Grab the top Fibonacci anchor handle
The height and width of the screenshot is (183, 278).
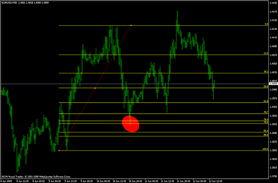click(131, 25)
